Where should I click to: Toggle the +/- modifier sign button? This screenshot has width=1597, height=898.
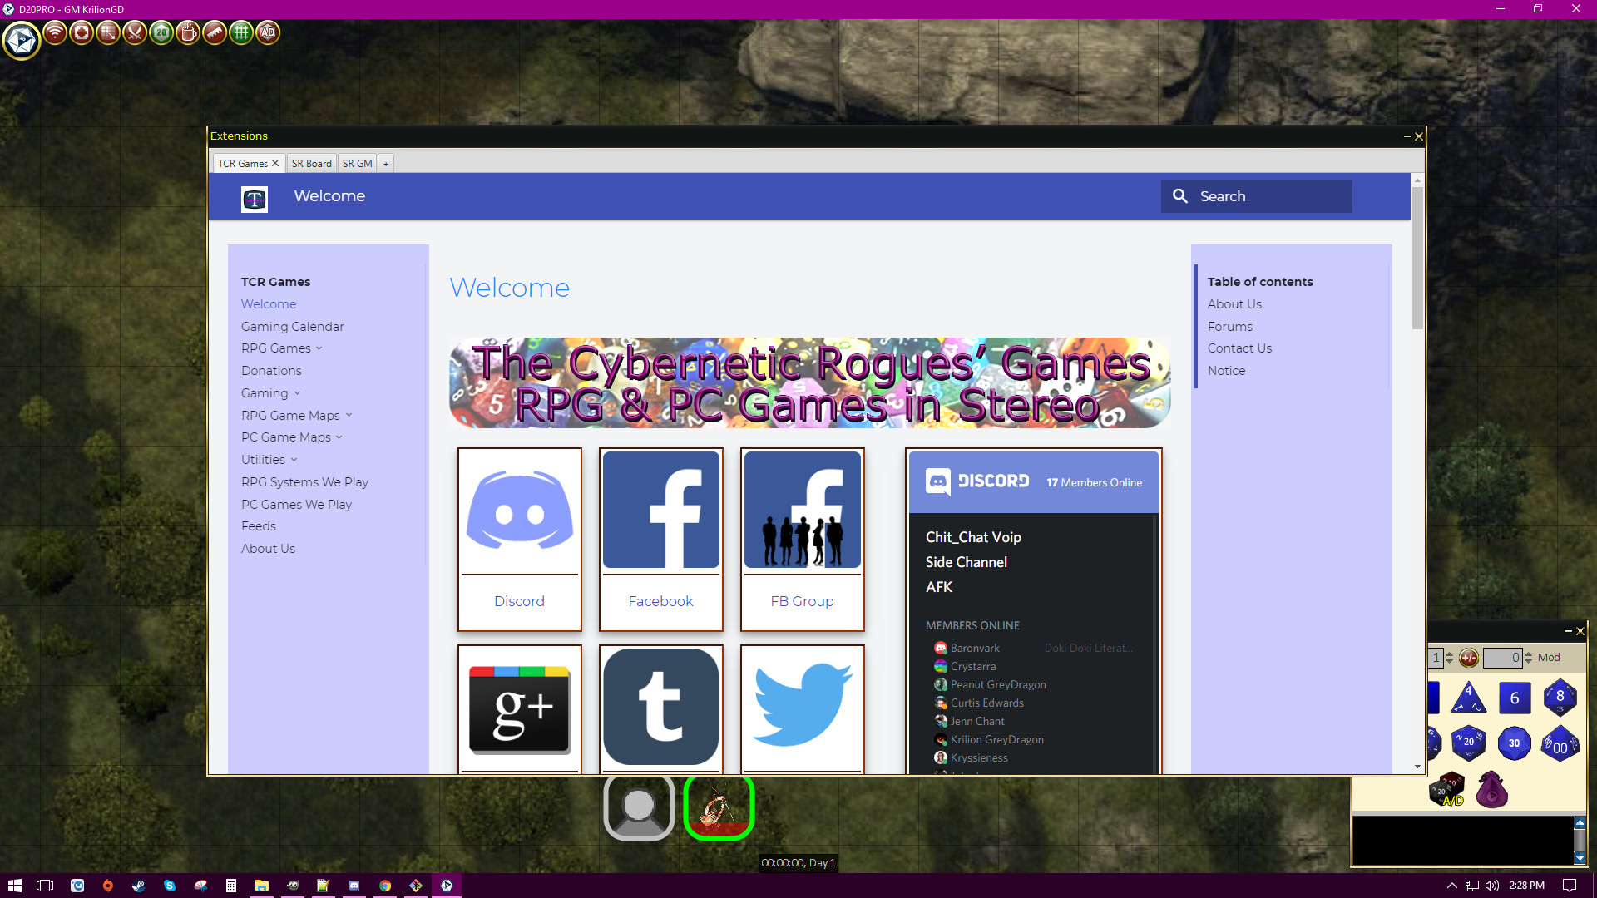tap(1469, 658)
